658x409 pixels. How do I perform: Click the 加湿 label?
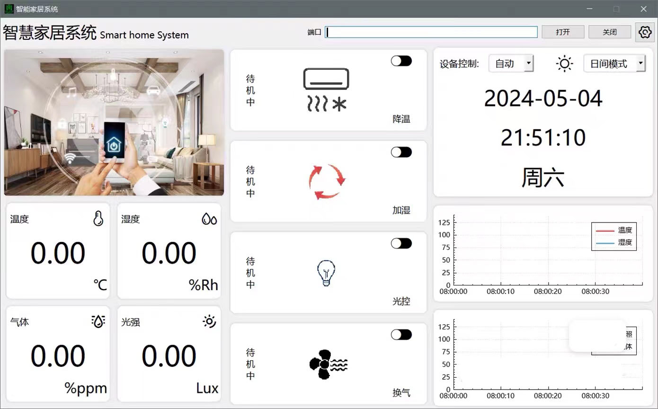[x=401, y=210]
